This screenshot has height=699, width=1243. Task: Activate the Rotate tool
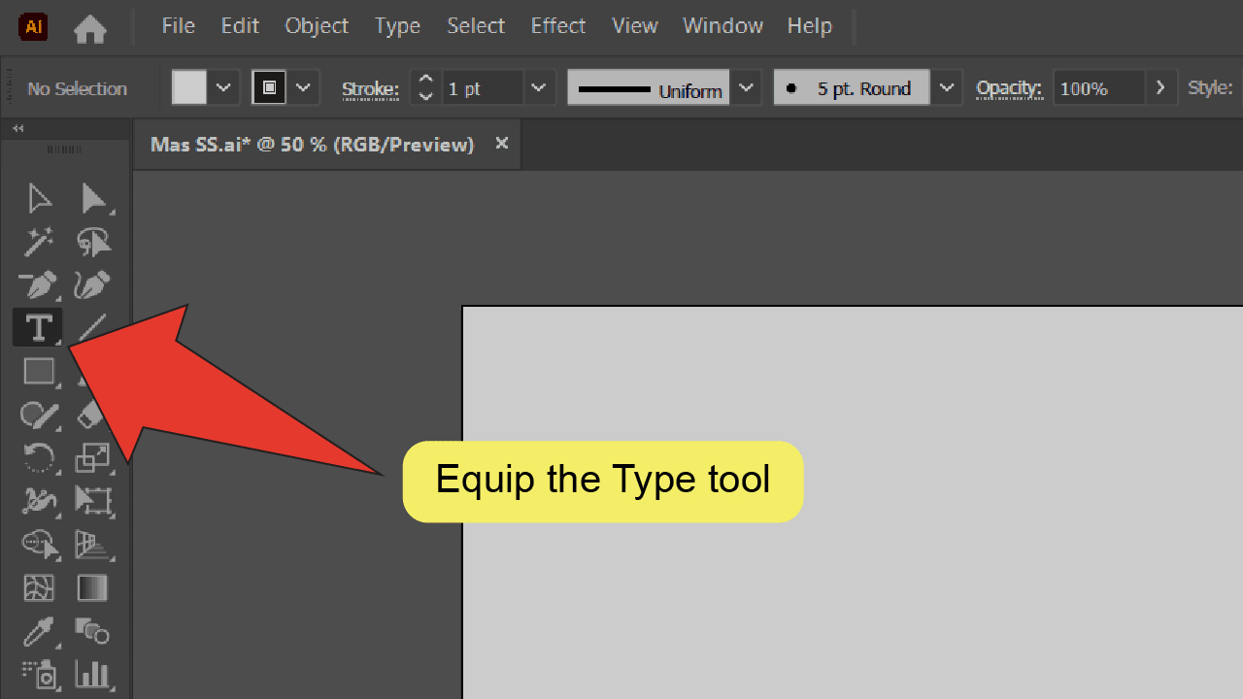click(x=39, y=457)
